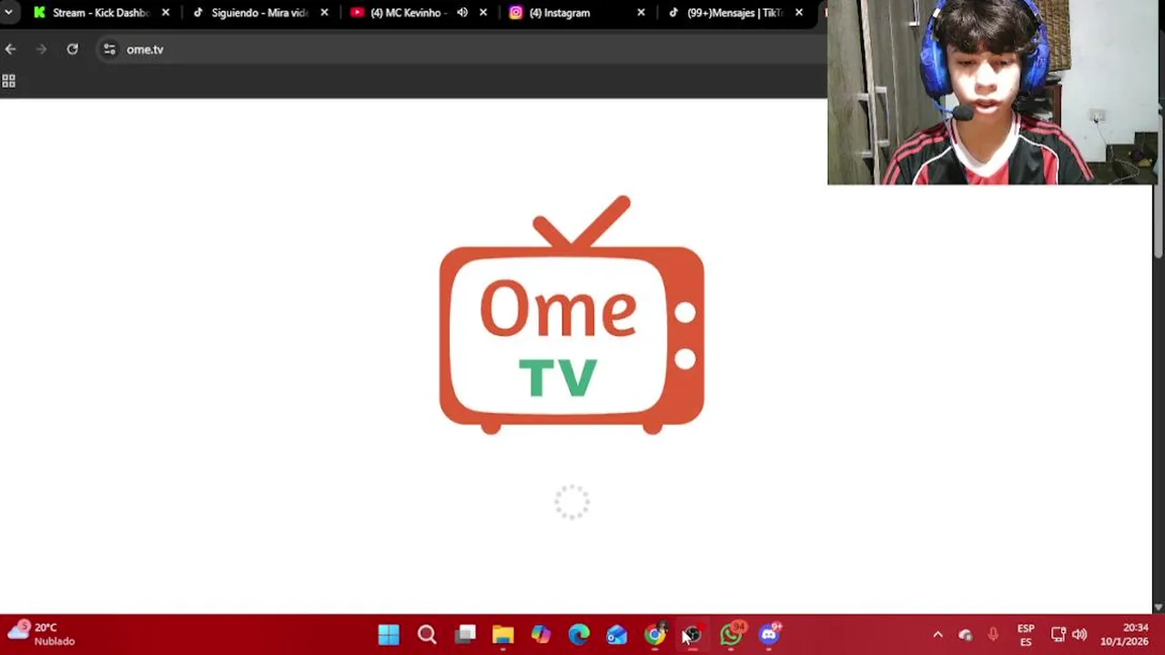This screenshot has height=655, width=1165.
Task: Open Microsoft Edge from the taskbar
Action: 579,634
